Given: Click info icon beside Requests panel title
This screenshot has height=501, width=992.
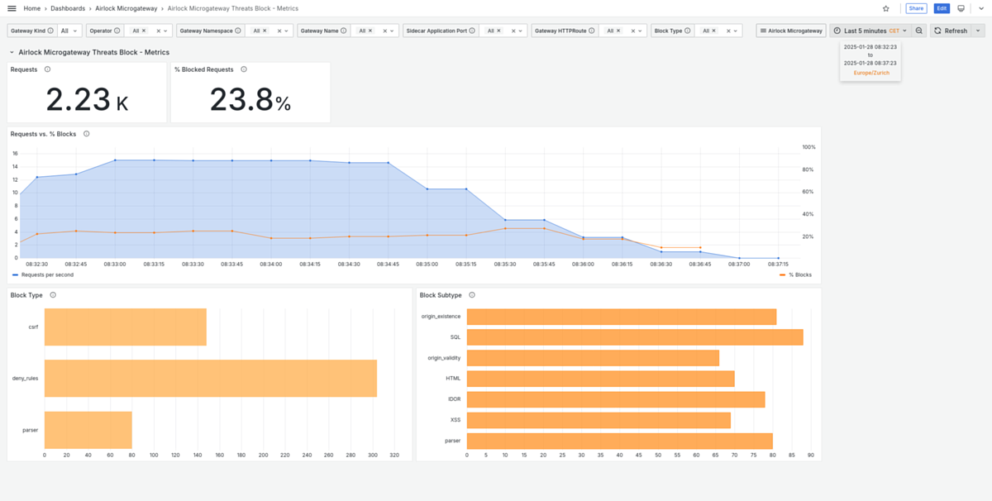Looking at the screenshot, I should pyautogui.click(x=47, y=69).
